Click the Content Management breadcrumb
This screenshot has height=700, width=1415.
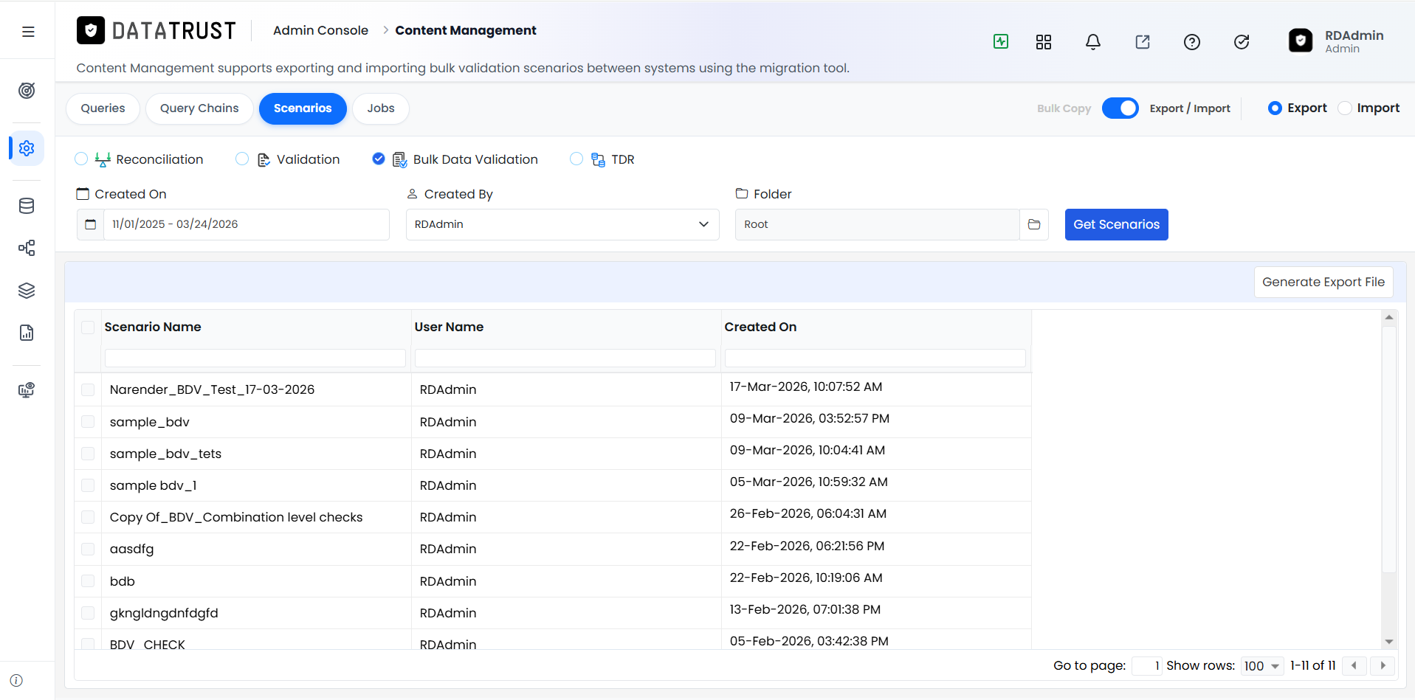point(466,30)
